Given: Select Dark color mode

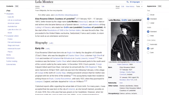Looking at the screenshot, I should click(x=148, y=53).
